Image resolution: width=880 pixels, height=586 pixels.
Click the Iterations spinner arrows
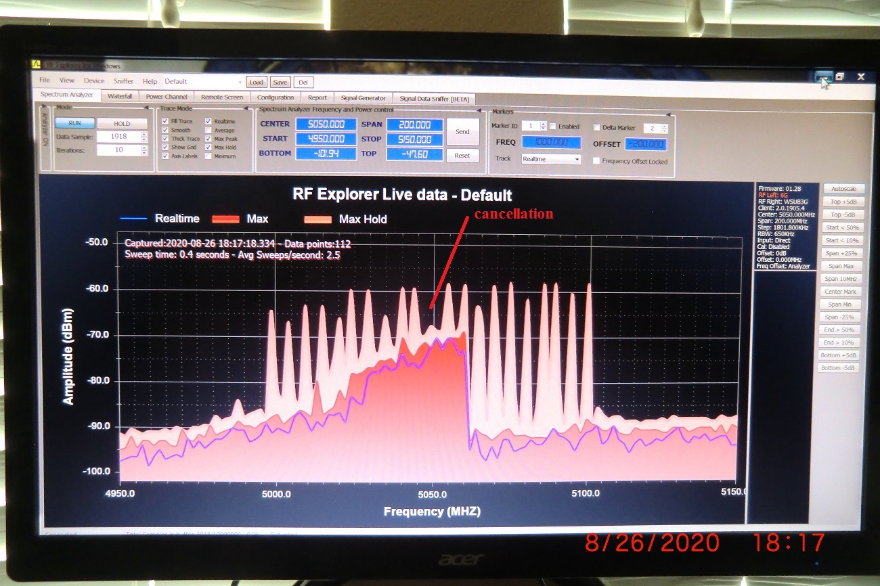[x=144, y=150]
